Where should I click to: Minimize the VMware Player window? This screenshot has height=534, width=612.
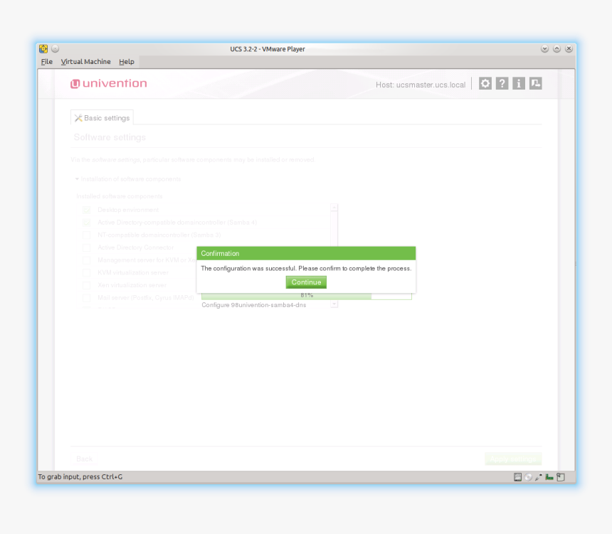click(x=545, y=49)
